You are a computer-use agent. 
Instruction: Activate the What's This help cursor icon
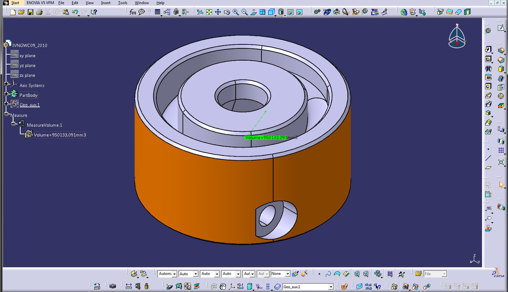94,12
